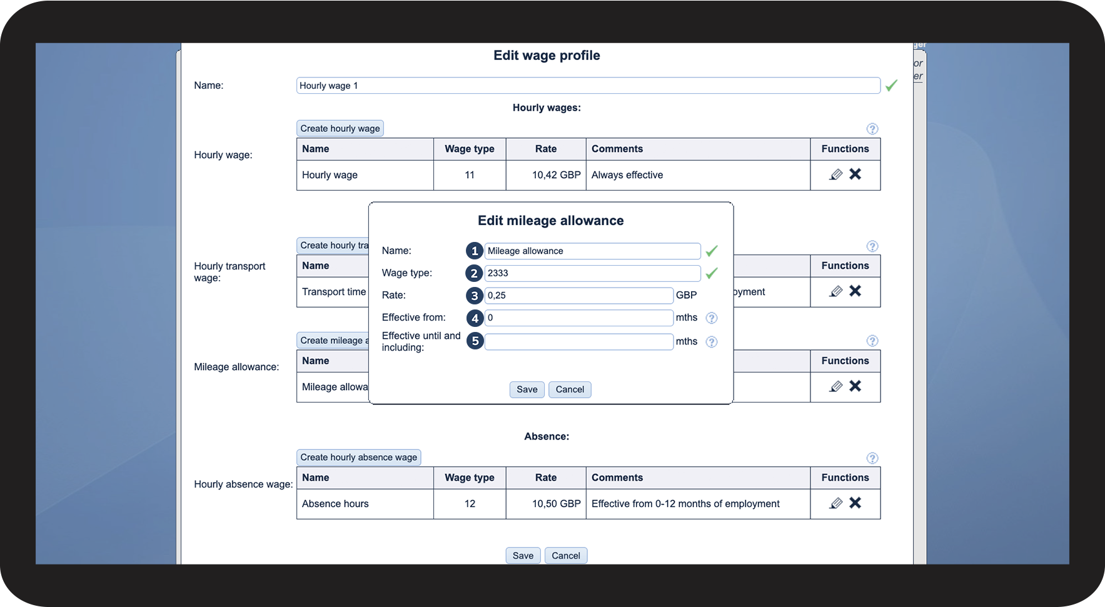Open help for Hourly wage section

pyautogui.click(x=872, y=129)
